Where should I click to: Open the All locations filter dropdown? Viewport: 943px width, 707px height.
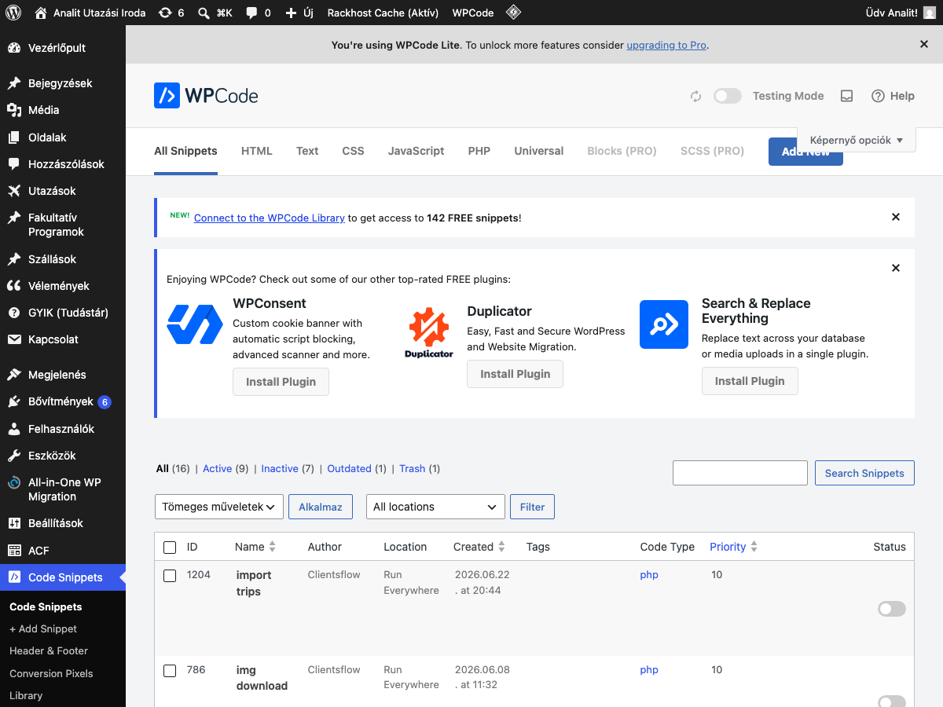[x=435, y=507]
